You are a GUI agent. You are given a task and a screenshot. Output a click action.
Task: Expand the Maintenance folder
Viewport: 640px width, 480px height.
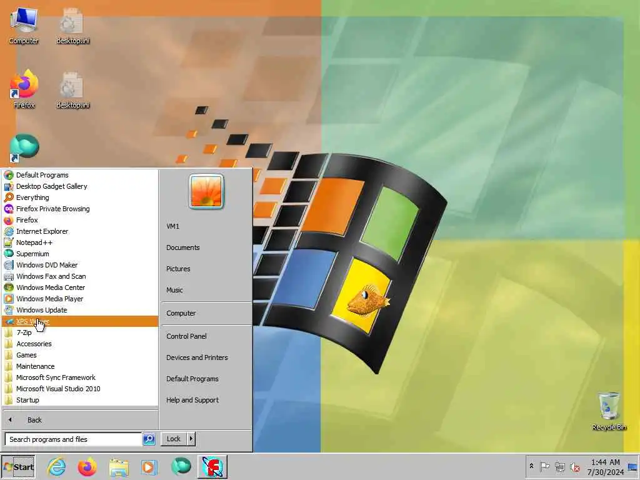point(80,366)
